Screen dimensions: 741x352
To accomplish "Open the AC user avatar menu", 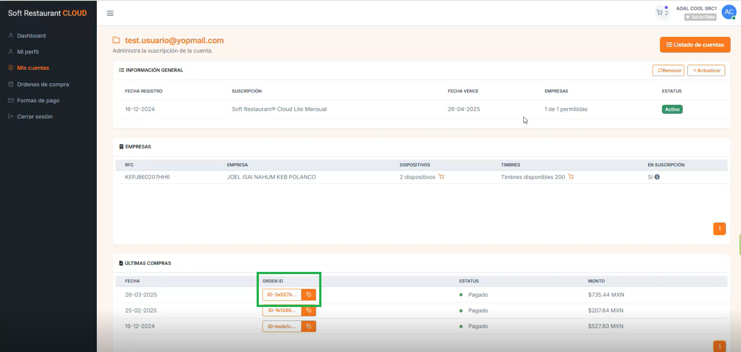I will pos(729,12).
